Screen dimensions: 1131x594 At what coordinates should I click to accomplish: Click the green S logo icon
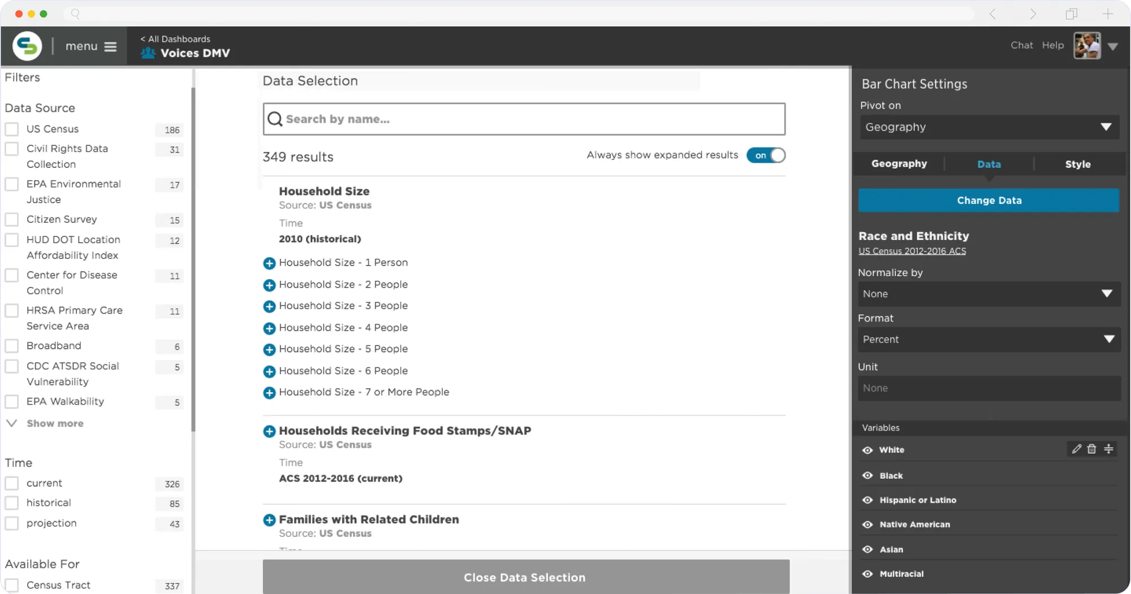point(27,46)
